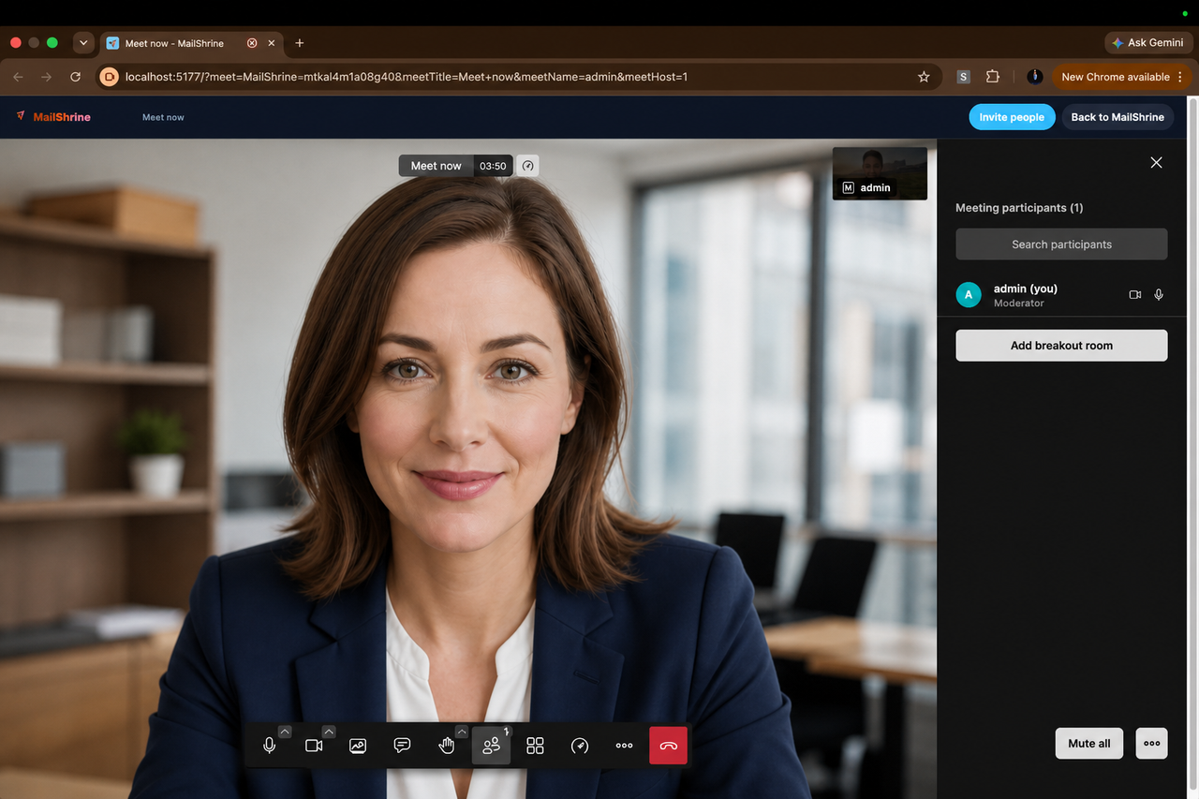Open the Chrome profile avatar

pos(1035,77)
